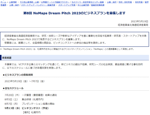This screenshot has width=150, height=115.
Task: Click ピッチコンテスト（予定） entry
Action: (x=35, y=108)
